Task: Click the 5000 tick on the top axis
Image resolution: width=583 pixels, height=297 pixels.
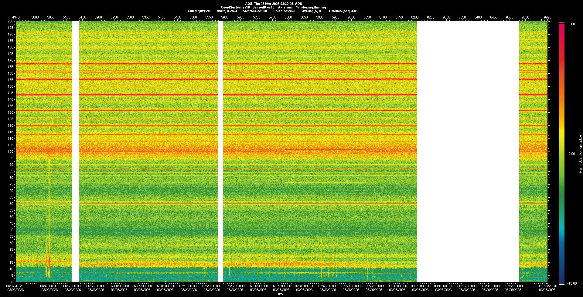Action: pos(35,17)
